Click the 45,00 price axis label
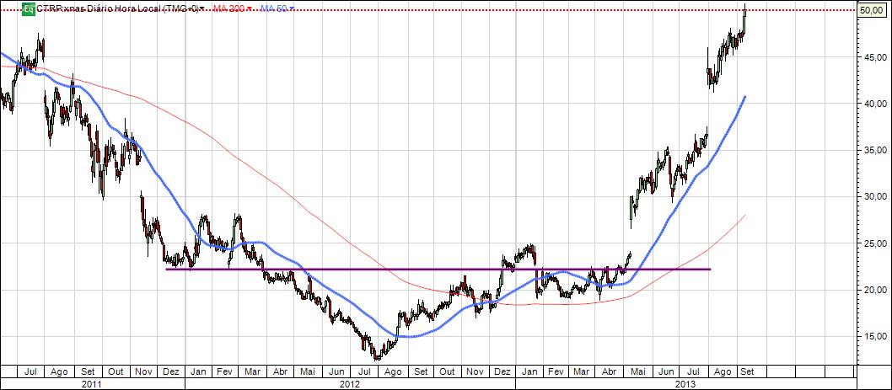The image size is (892, 390). [876, 57]
